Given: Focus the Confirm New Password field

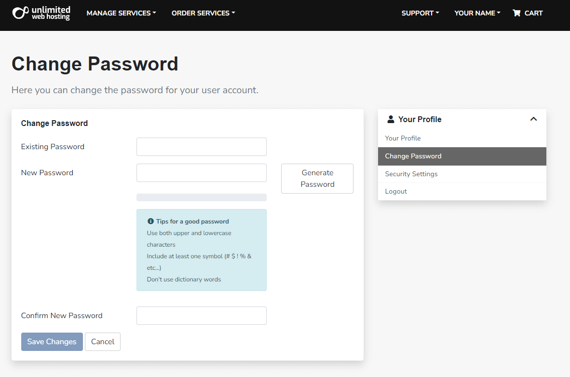Looking at the screenshot, I should 202,316.
